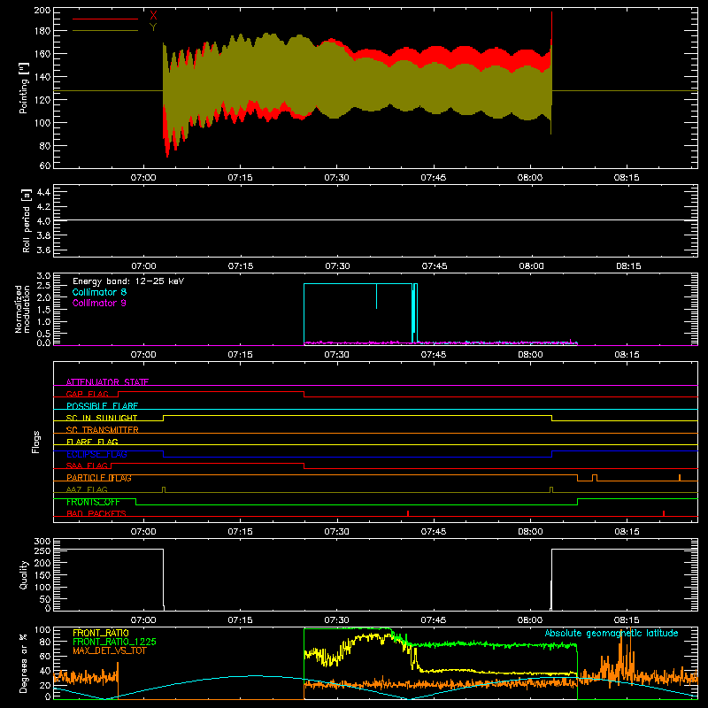This screenshot has width=708, height=708.
Task: Click the dim olive flag label above FRONTS_OFF
Action: pyautogui.click(x=87, y=489)
